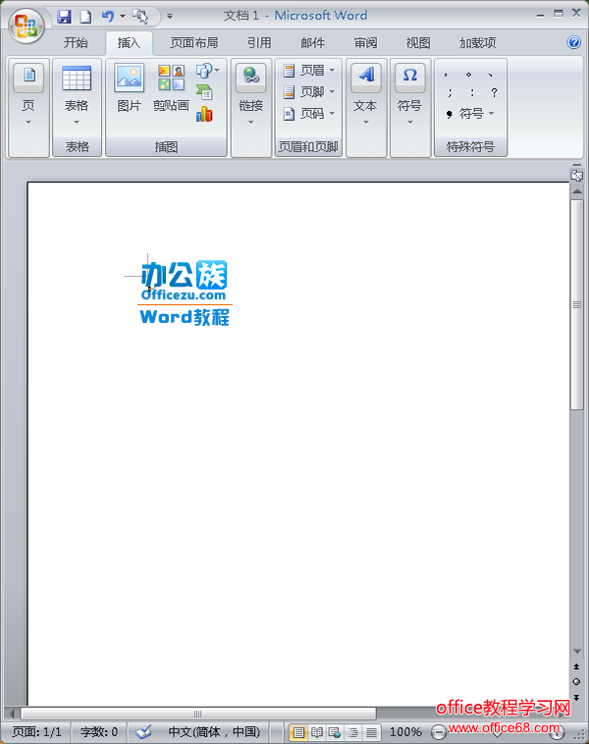This screenshot has height=744, width=589.
Task: Save document via Quick Access toolbar
Action: pos(64,17)
